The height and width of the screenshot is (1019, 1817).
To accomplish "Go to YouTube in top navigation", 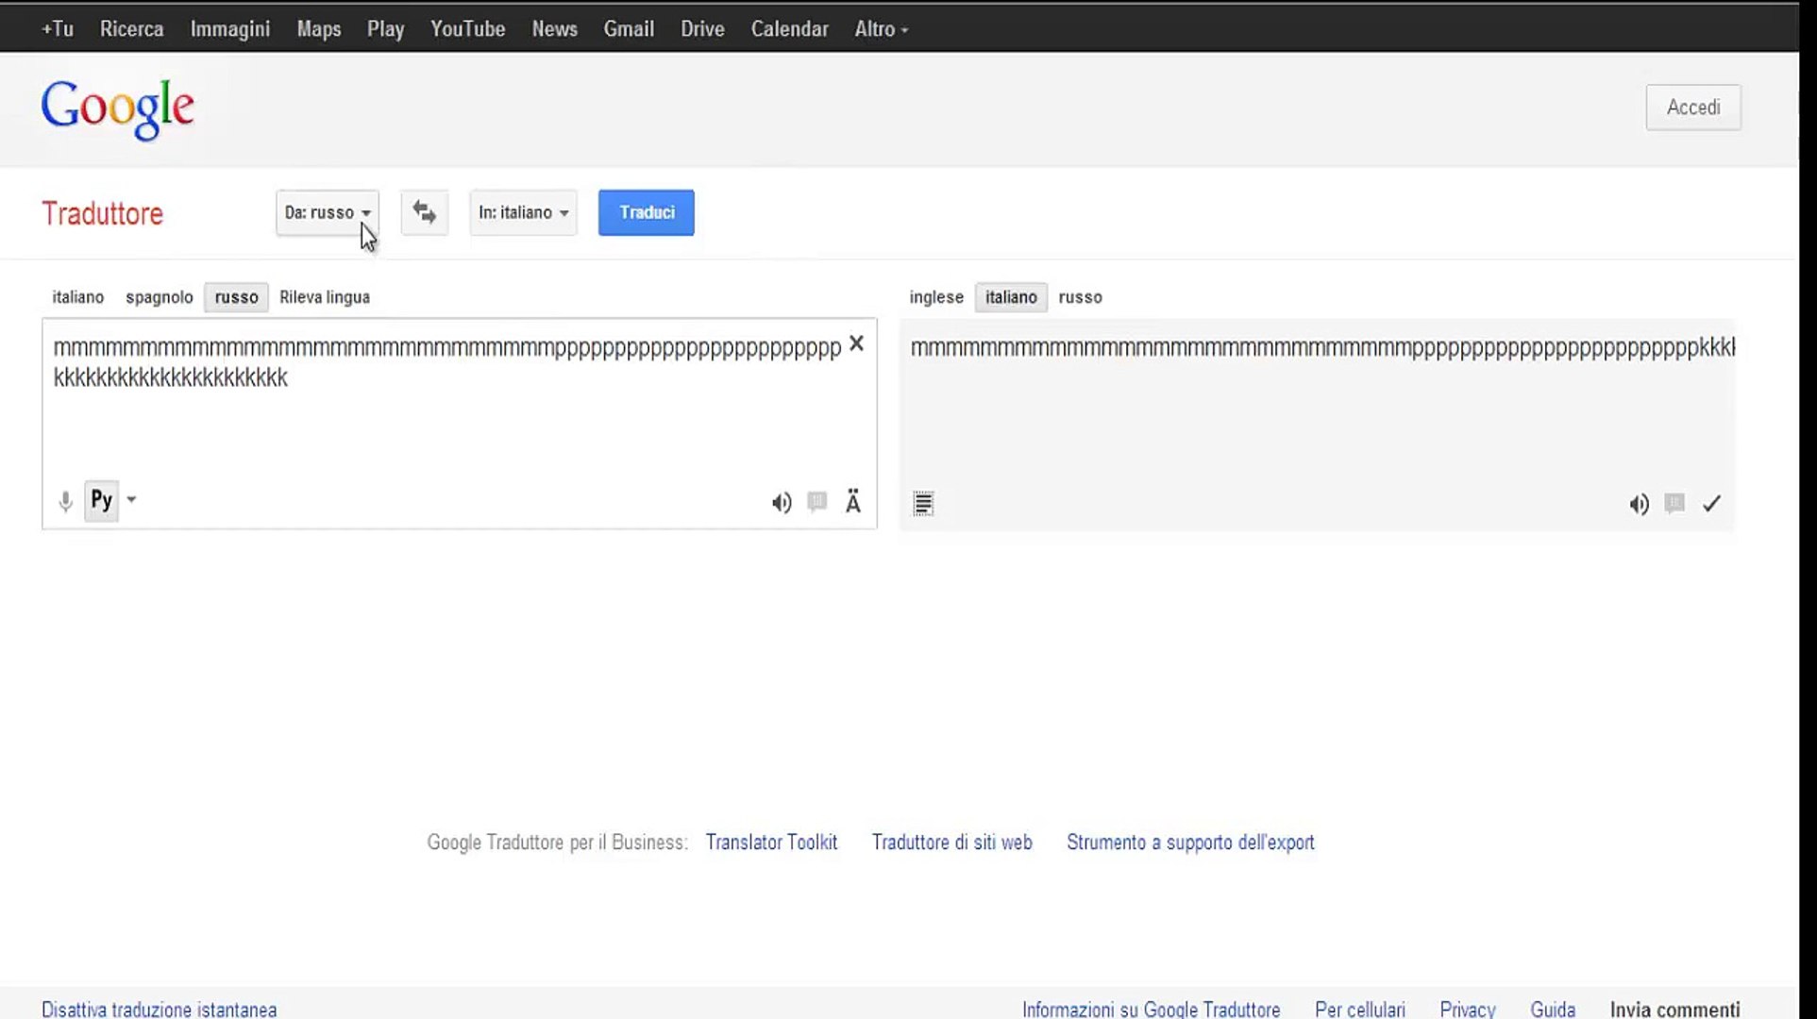I will click(x=467, y=29).
